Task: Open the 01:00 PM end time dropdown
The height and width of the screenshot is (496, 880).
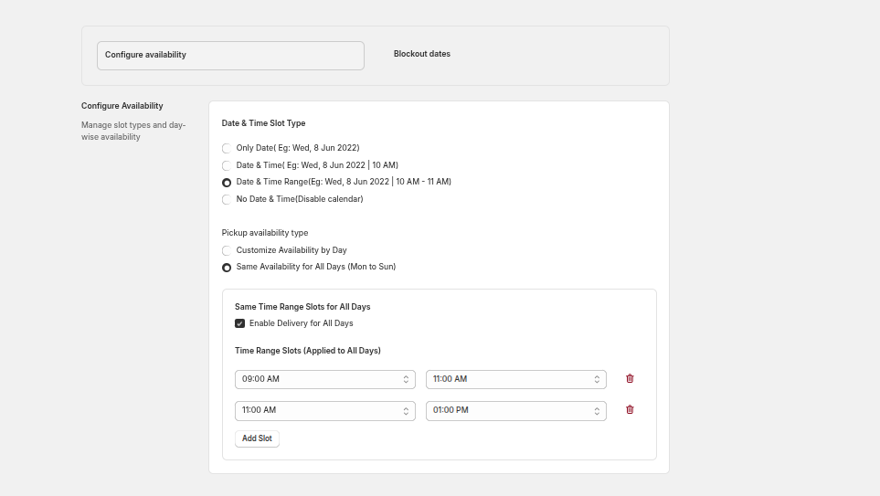Action: click(x=515, y=411)
